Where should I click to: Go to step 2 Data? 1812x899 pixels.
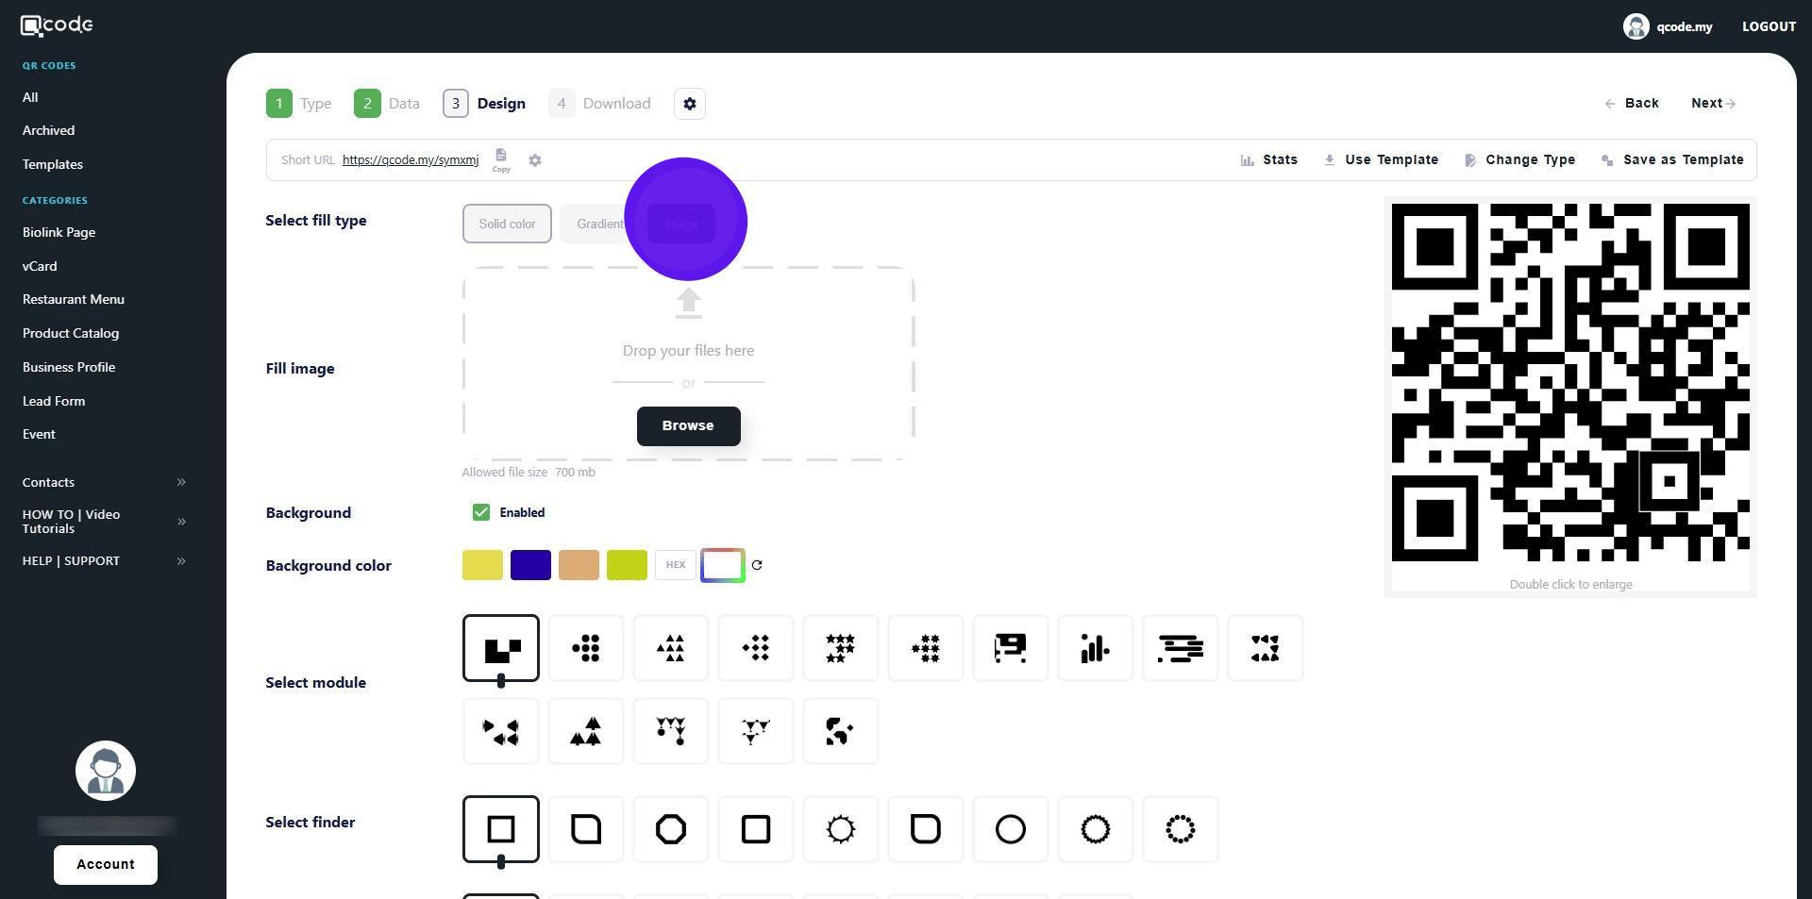coord(387,104)
